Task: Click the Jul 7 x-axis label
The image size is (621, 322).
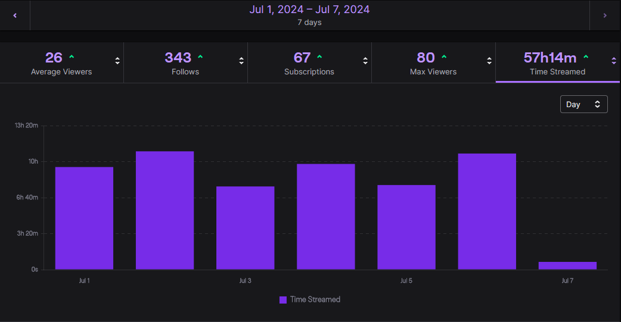Action: [x=567, y=280]
